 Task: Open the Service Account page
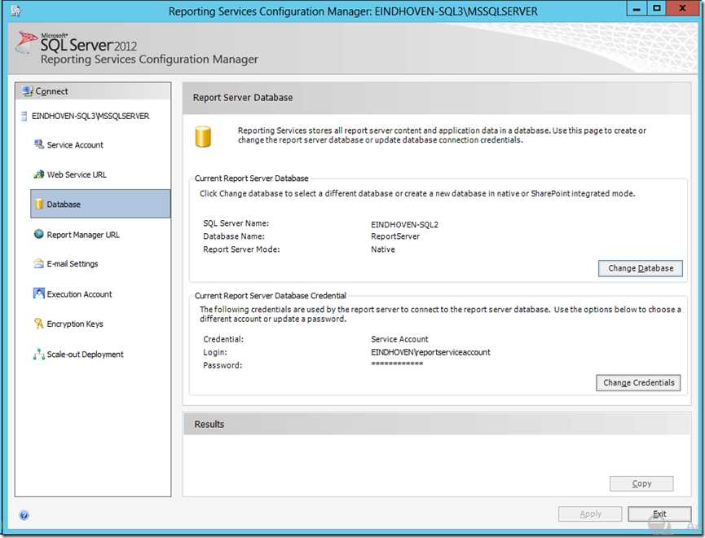75,145
